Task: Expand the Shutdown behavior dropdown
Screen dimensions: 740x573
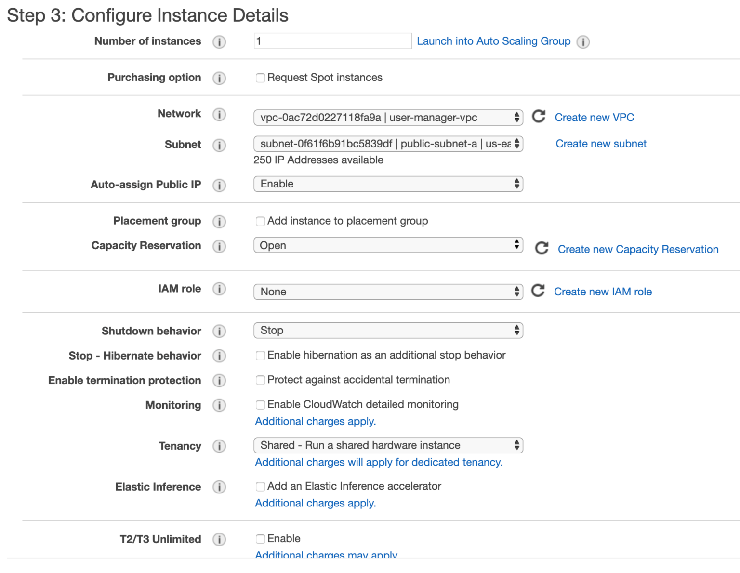Action: (388, 331)
